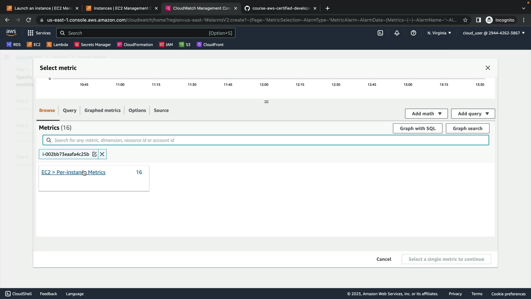
Task: Switch to the Query tab
Action: (x=69, y=110)
